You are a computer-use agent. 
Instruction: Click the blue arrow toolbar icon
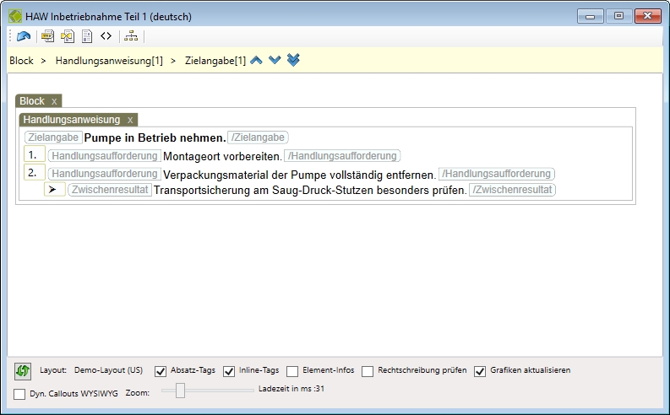24,36
